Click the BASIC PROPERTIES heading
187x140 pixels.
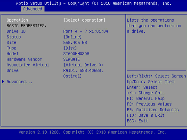tap(27, 26)
